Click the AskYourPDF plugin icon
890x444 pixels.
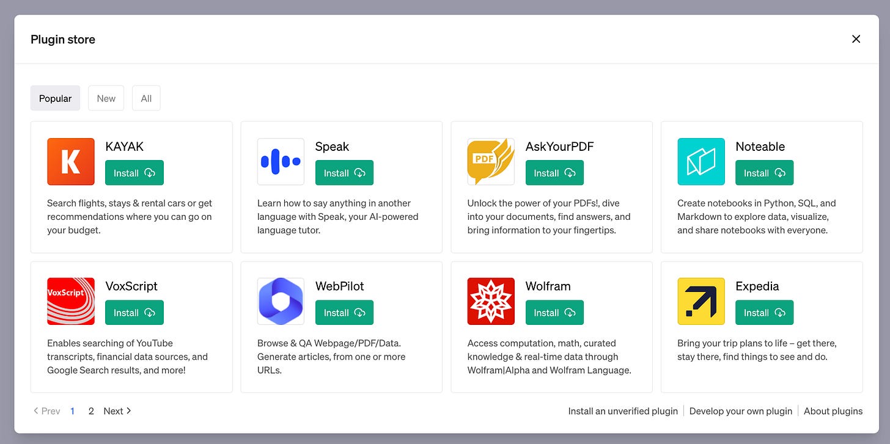point(491,161)
